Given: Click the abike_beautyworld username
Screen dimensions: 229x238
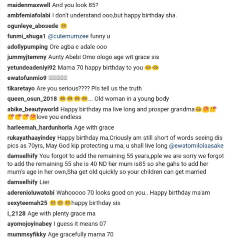Looking at the screenshot, I should [x=32, y=109].
